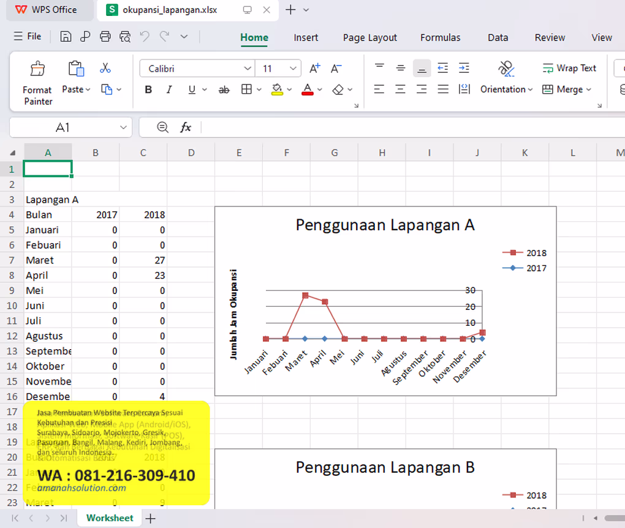The image size is (625, 528).
Task: Add a new sheet with plus button
Action: tap(150, 518)
